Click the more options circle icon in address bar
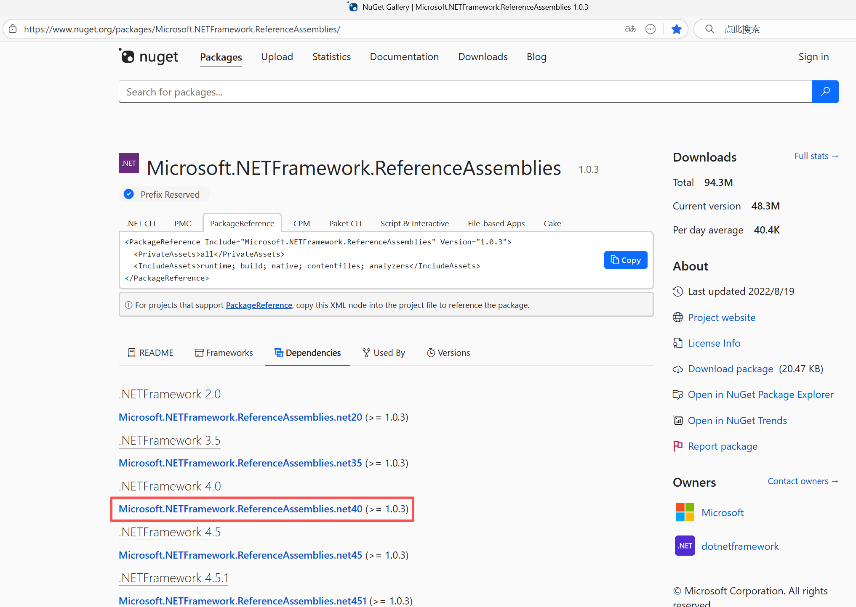The width and height of the screenshot is (856, 607). (x=650, y=29)
